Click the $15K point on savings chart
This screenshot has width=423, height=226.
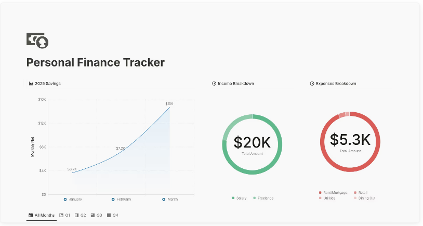[170, 108]
